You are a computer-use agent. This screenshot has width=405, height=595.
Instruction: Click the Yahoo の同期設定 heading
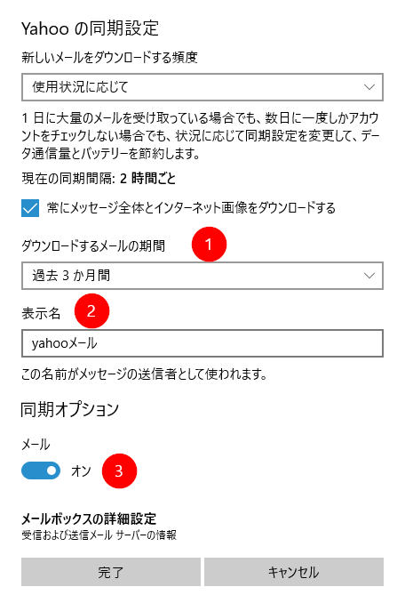[90, 28]
